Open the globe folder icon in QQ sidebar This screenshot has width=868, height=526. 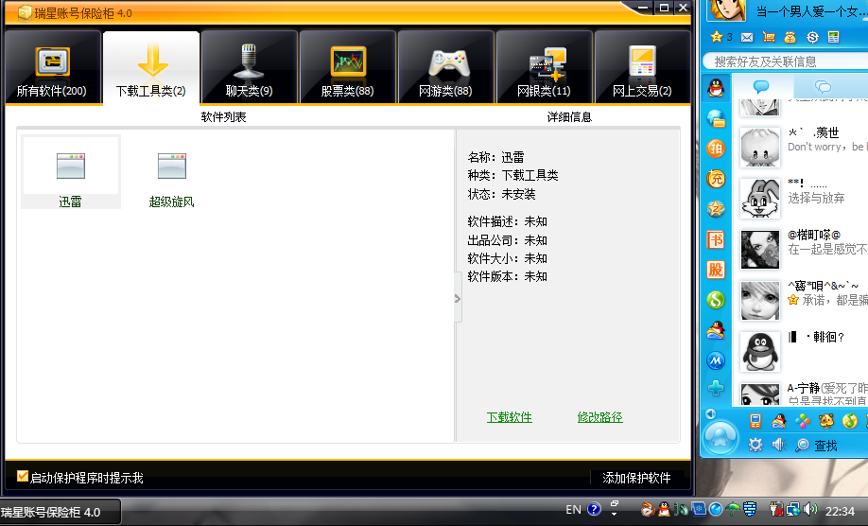point(716,118)
